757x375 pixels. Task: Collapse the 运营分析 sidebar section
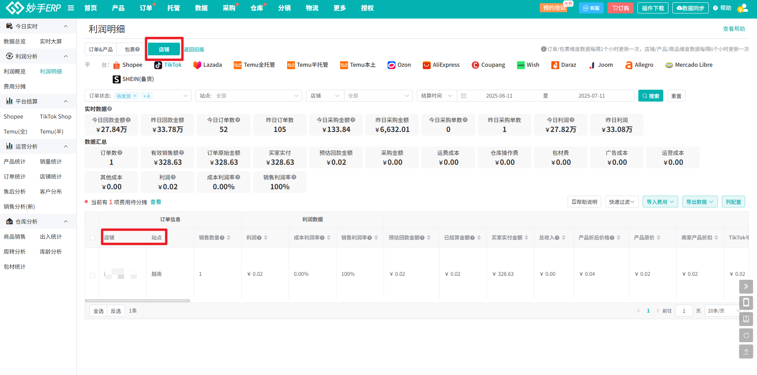(66, 147)
